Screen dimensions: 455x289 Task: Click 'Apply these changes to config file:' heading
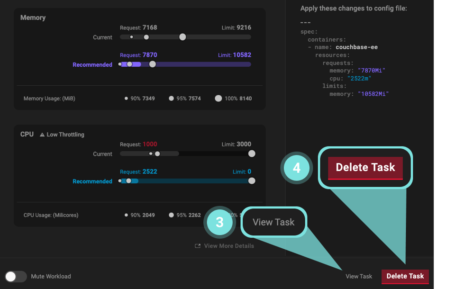tap(354, 9)
